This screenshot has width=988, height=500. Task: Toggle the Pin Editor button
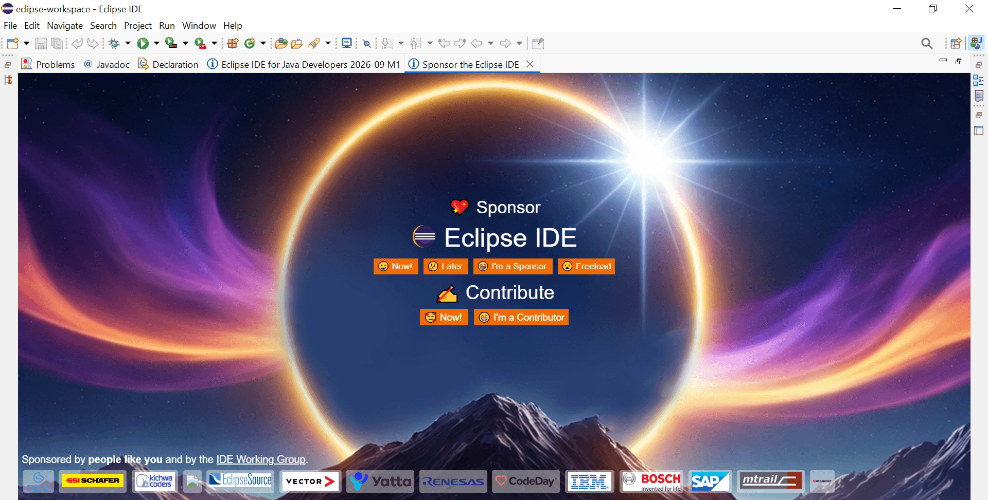(x=538, y=43)
